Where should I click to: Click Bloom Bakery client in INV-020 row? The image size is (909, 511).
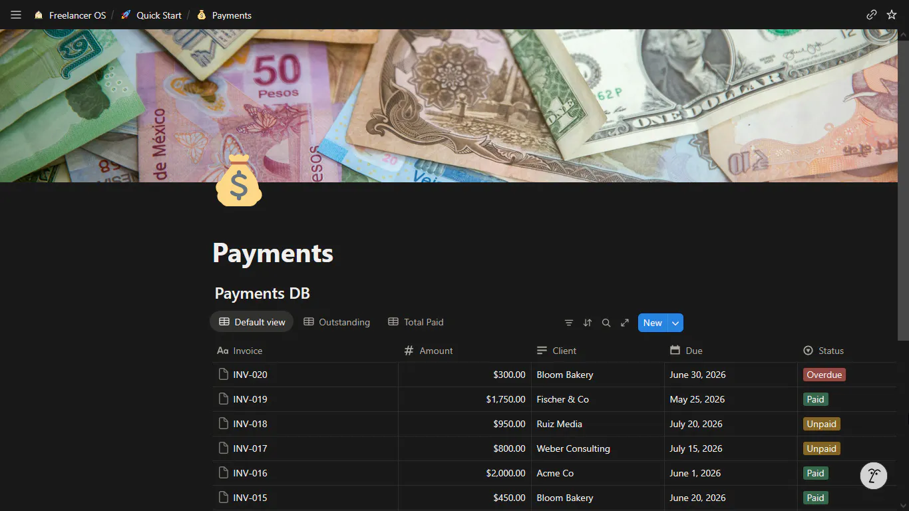(598, 375)
